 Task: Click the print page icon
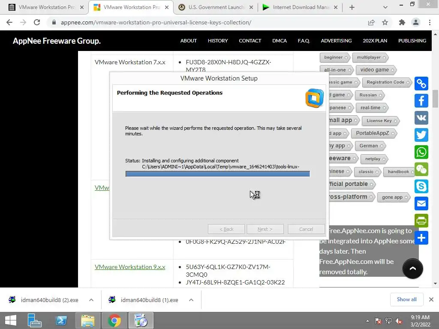coord(421,221)
